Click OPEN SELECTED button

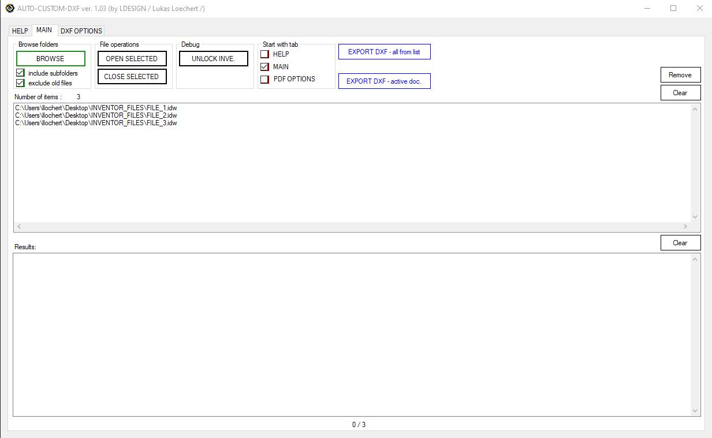(132, 58)
